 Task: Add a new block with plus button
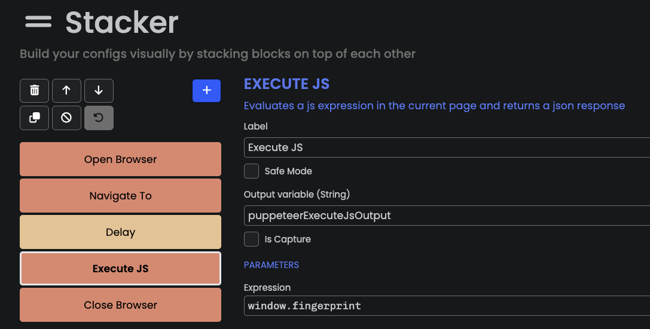(206, 91)
